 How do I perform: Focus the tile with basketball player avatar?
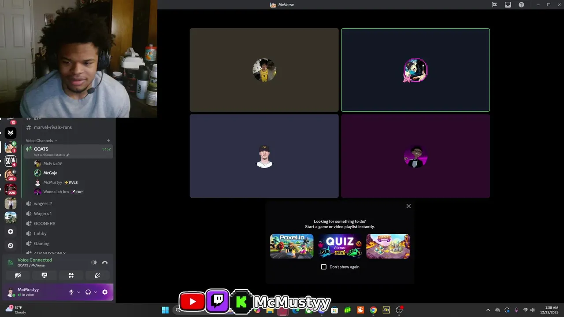click(x=264, y=70)
